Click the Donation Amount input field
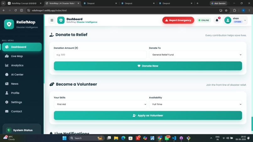This screenshot has height=142, width=253. coord(100,55)
